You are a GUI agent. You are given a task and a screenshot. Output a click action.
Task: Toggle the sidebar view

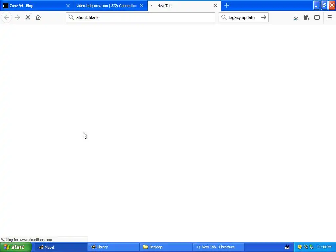(317, 17)
